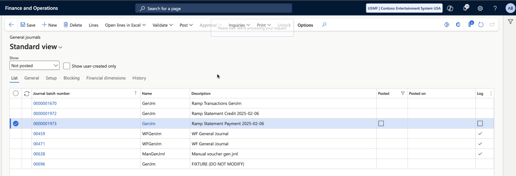This screenshot has width=516, height=176.
Task: Deselect the row 0000001973 checkmark
Action: (x=16, y=124)
